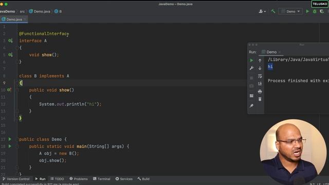Open the Build tool window
The image size is (329, 185).
[x=143, y=179]
